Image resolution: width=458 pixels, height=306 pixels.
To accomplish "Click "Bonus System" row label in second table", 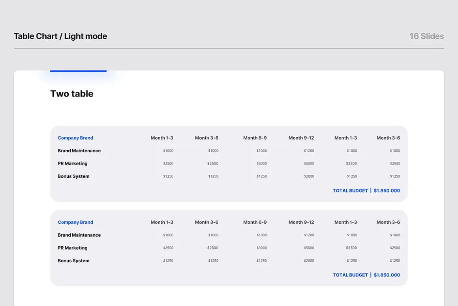I will coord(73,261).
